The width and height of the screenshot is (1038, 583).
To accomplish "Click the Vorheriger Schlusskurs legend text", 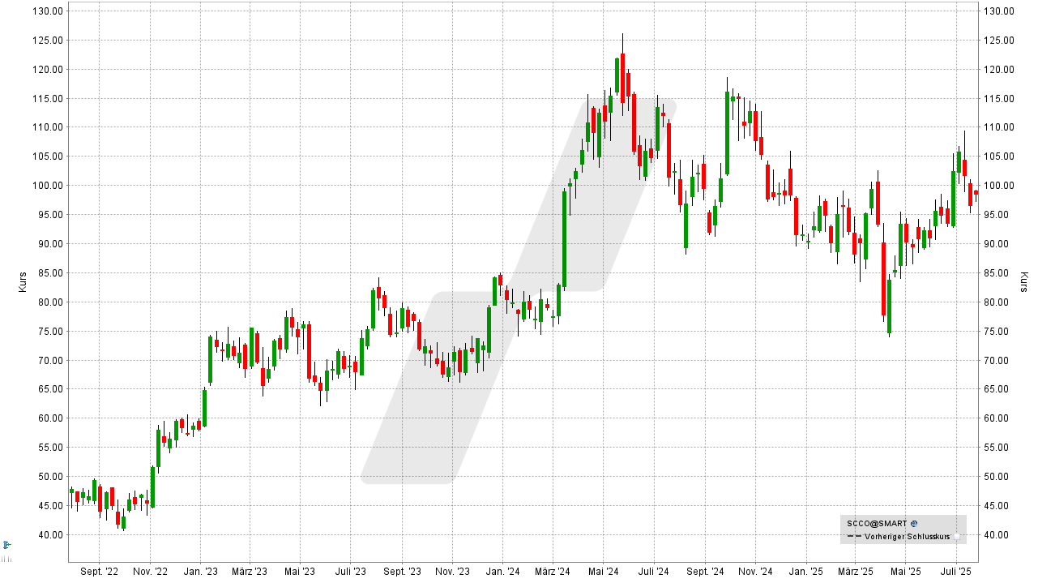I will [x=908, y=537].
